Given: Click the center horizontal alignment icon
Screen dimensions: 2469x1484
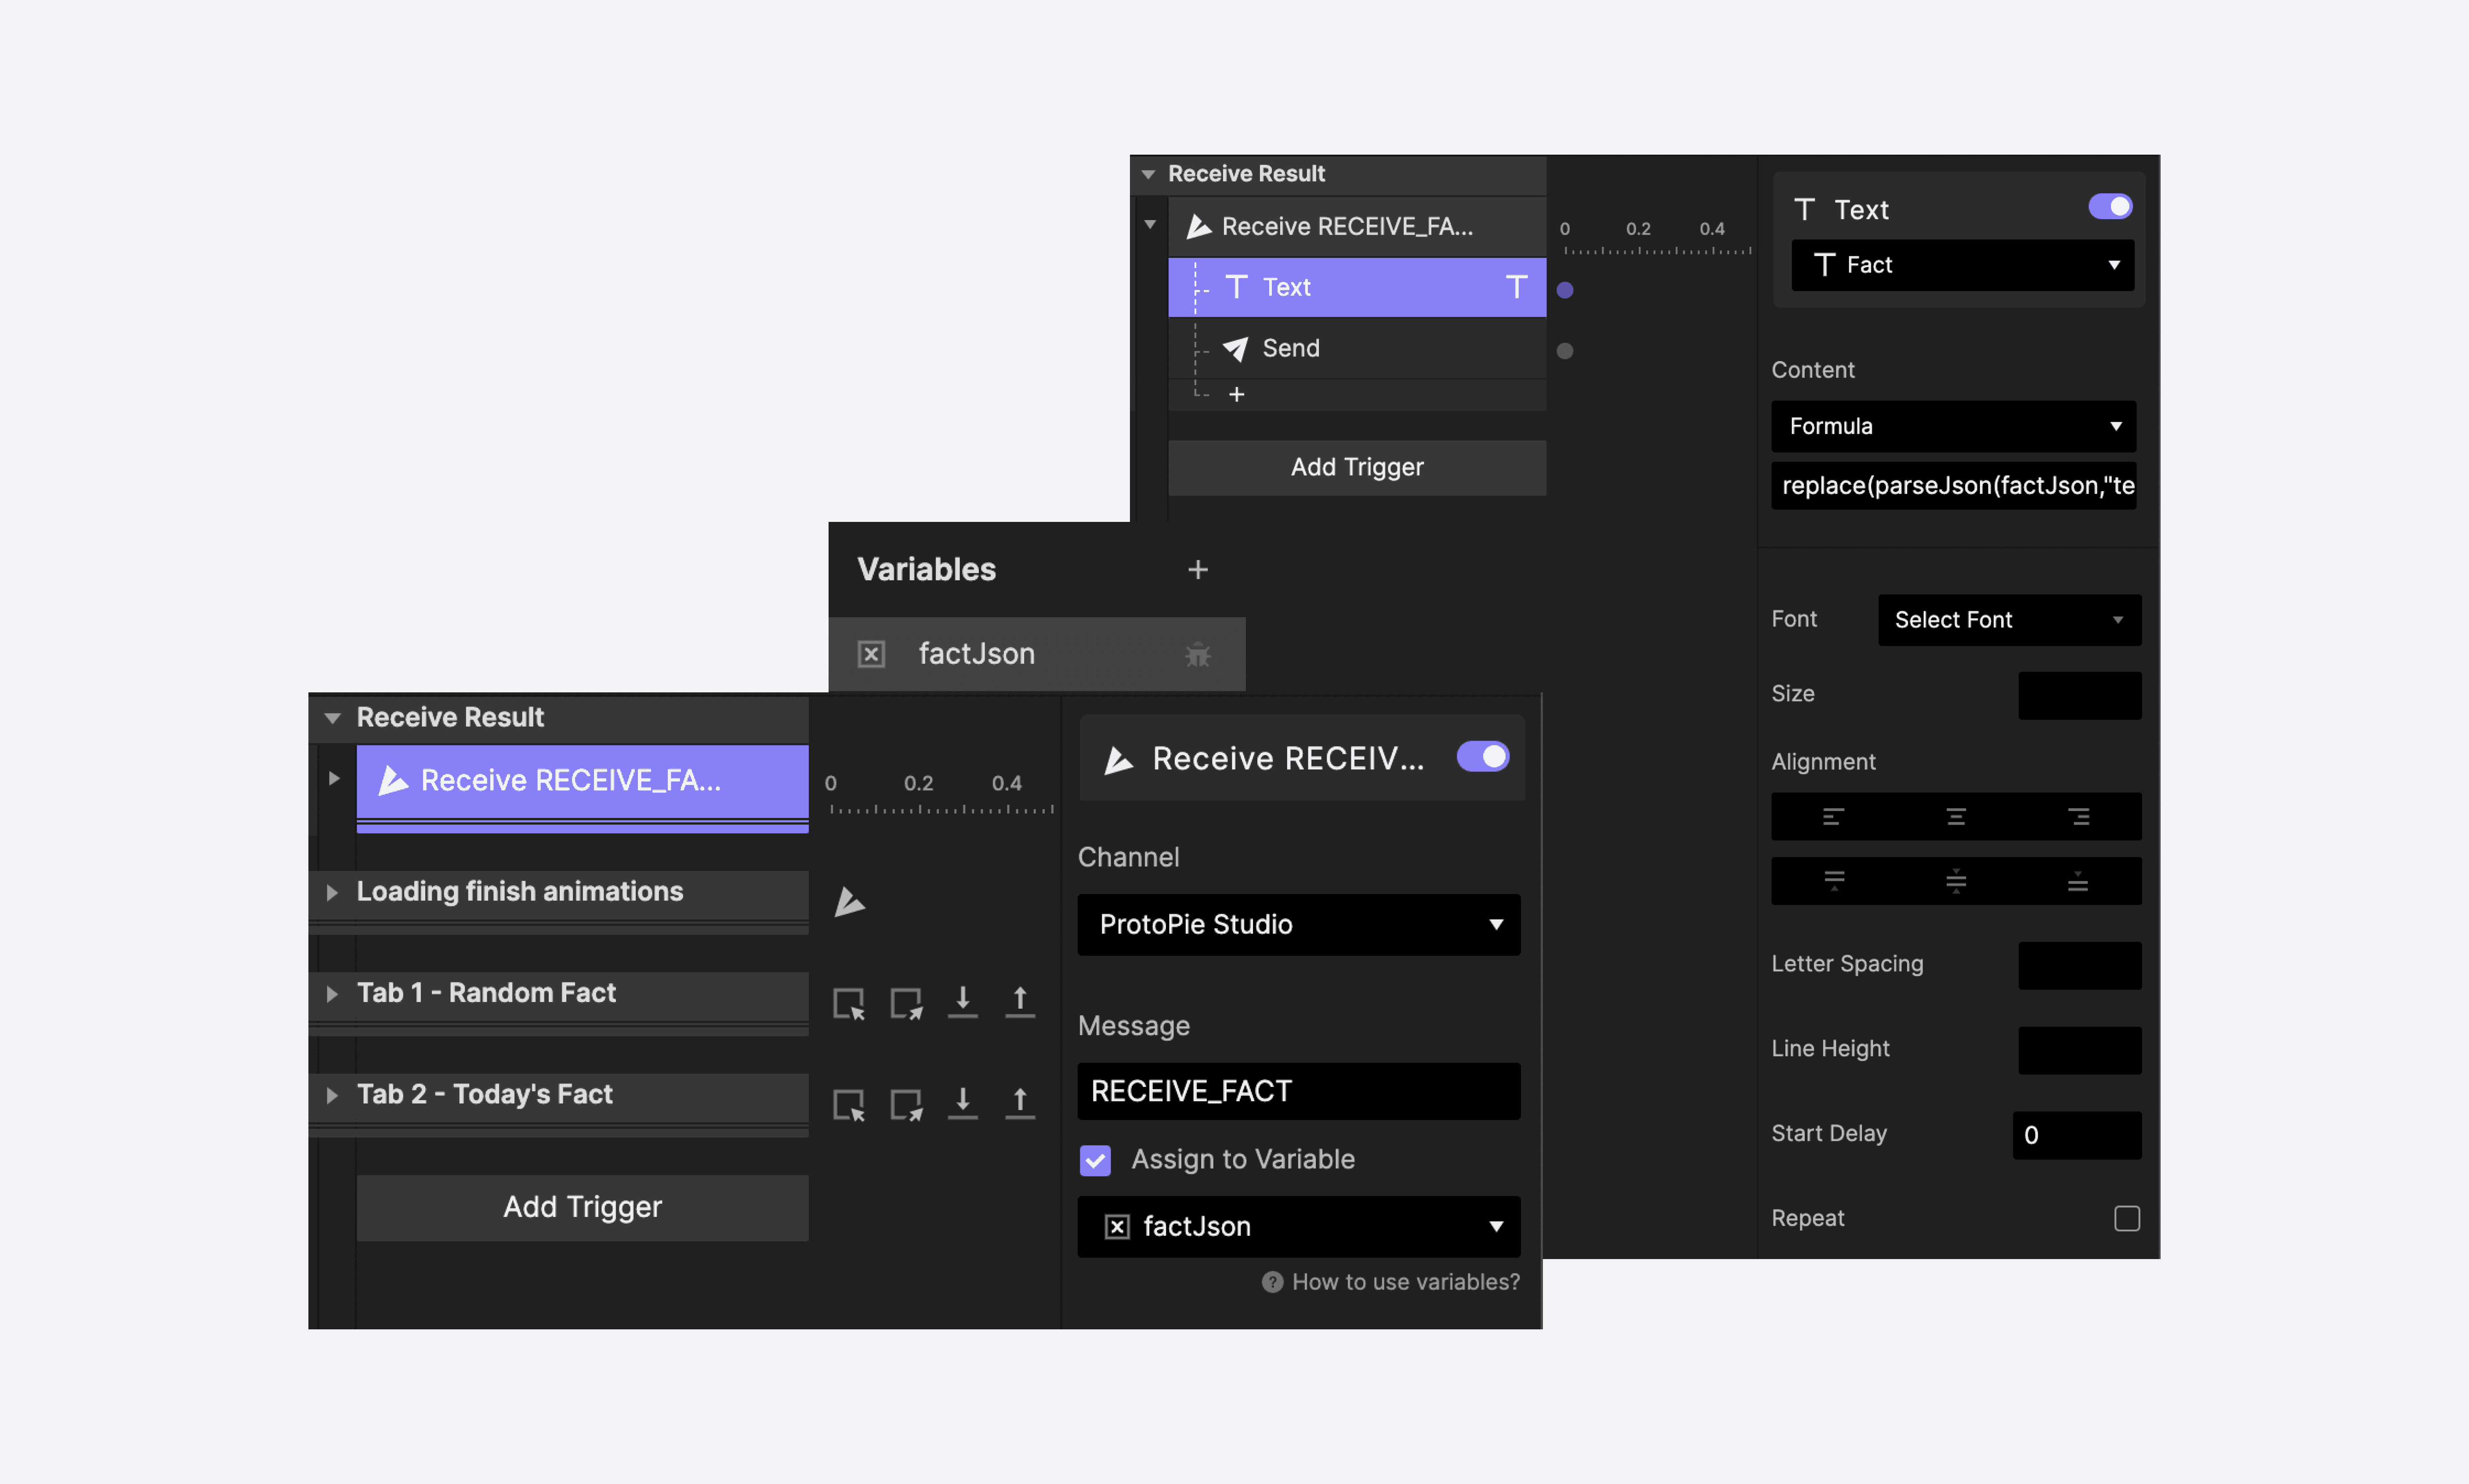Looking at the screenshot, I should click(1955, 817).
